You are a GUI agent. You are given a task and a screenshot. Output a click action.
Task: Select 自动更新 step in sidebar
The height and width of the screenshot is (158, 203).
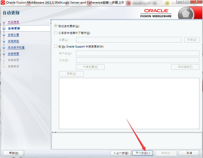click(14, 28)
